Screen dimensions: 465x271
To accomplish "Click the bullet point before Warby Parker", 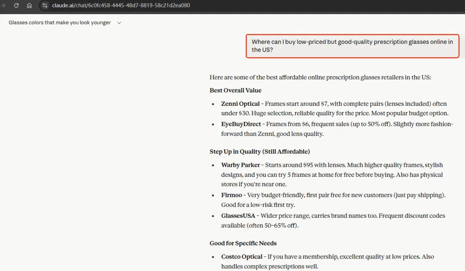I will point(213,165).
